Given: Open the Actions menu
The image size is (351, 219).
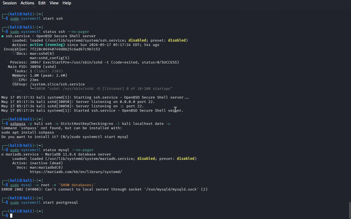Looking at the screenshot, I should [x=27, y=3].
